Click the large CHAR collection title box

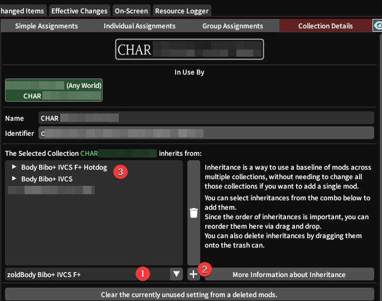(190, 50)
